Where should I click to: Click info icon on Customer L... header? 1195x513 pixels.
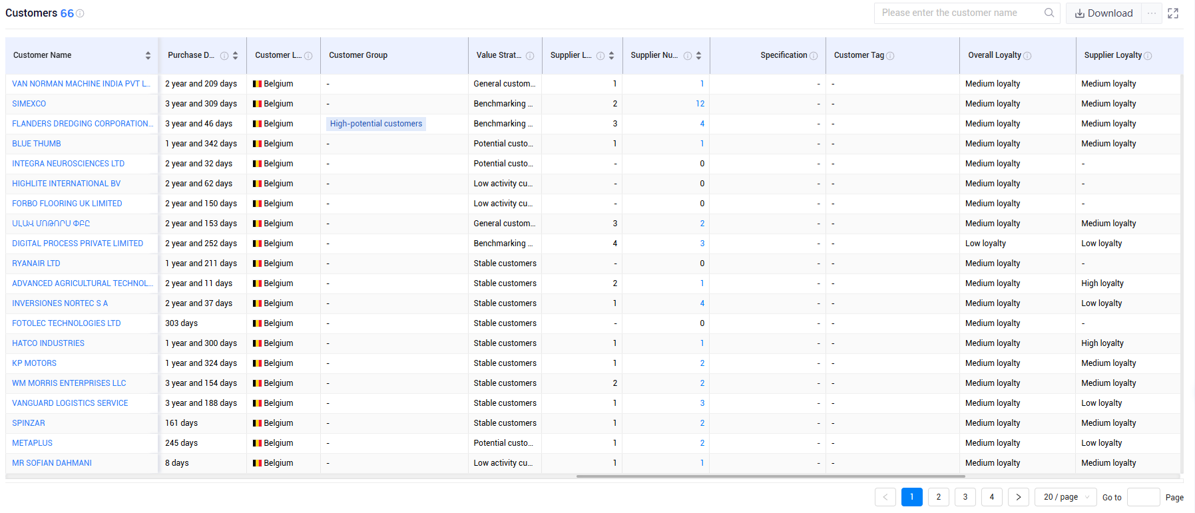coord(308,56)
